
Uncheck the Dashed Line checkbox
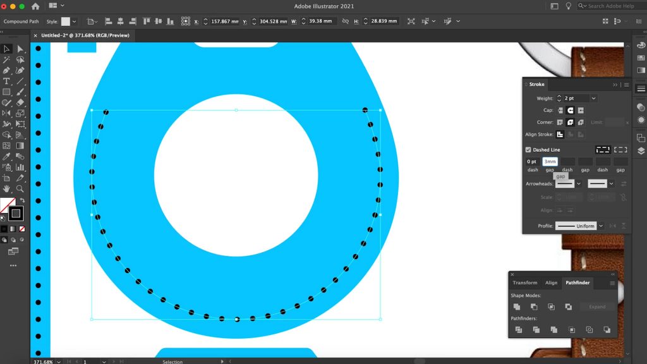528,150
